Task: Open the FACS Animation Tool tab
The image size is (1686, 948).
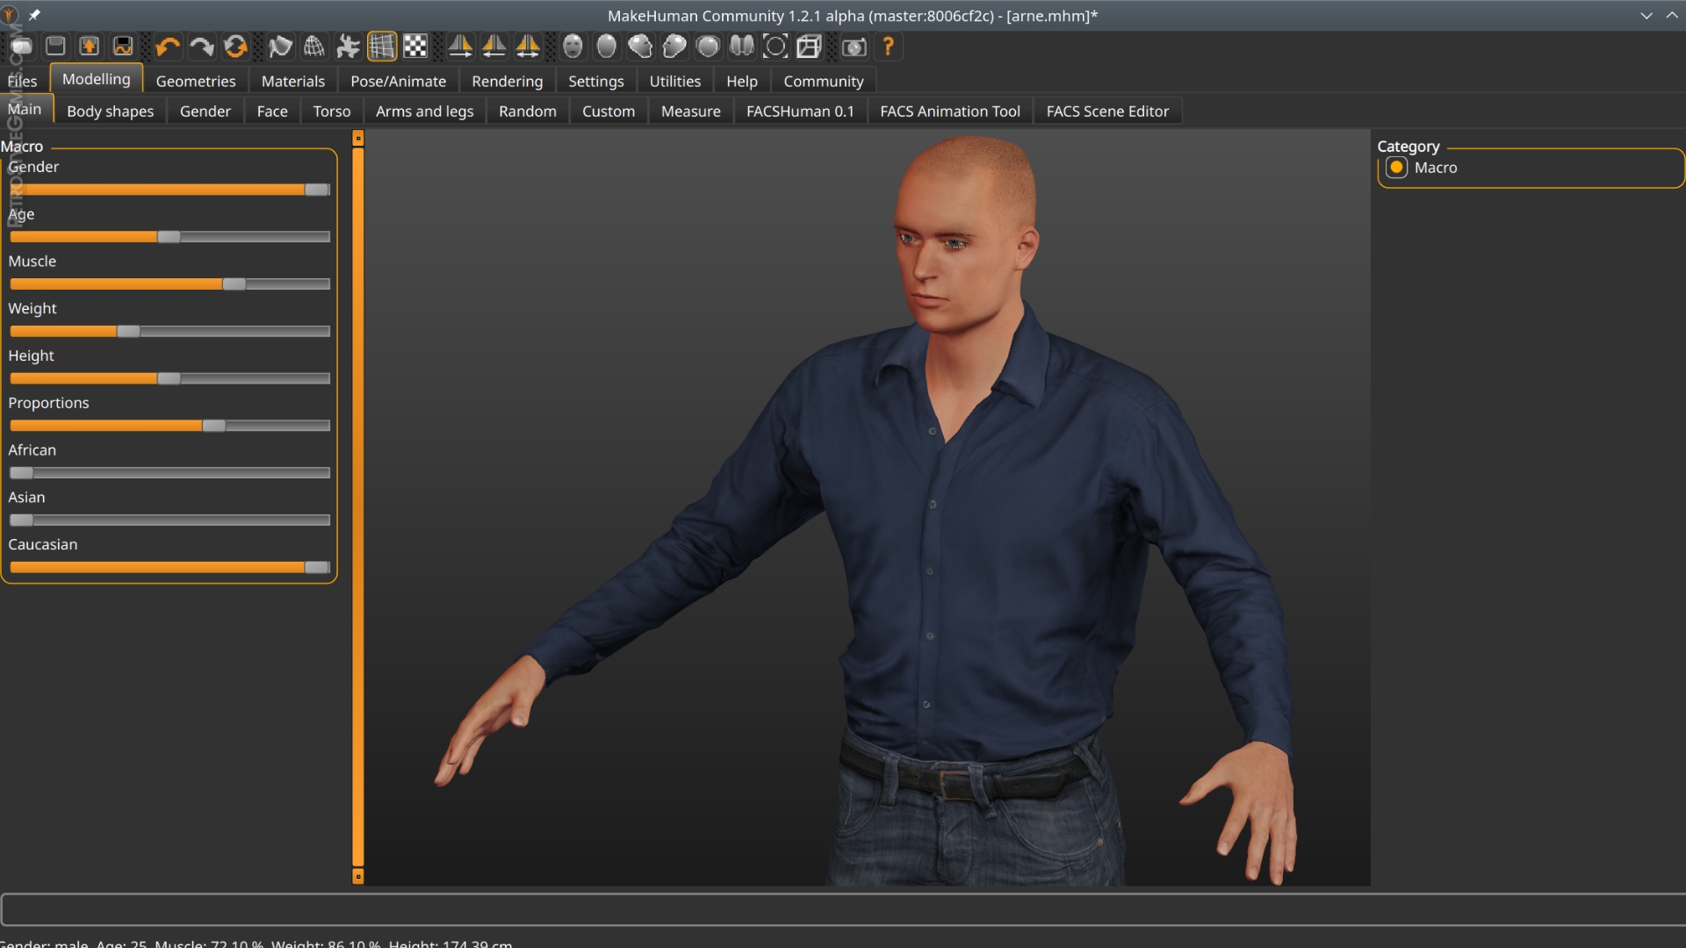Action: click(949, 111)
